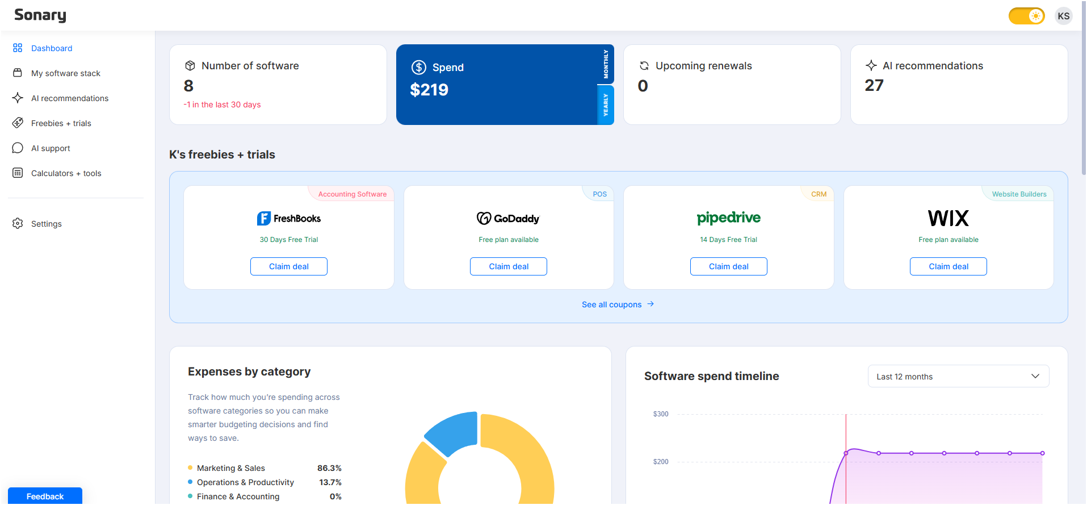Click the Dashboard grid icon in sidebar
This screenshot has width=1087, height=505.
(x=18, y=48)
